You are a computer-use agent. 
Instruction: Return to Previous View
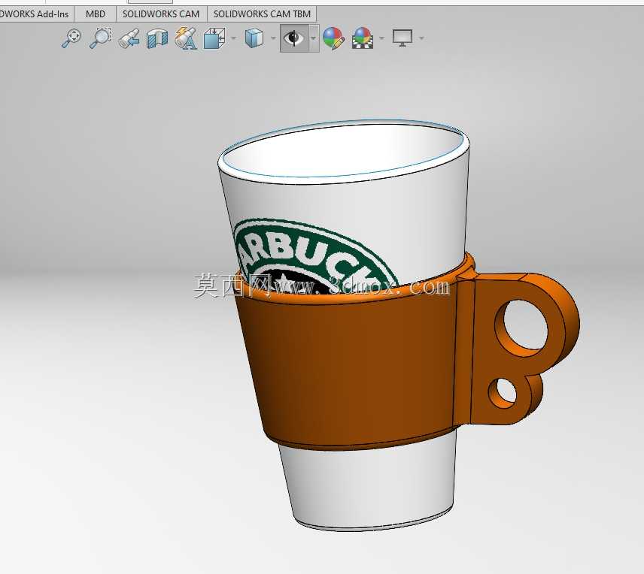coord(129,38)
